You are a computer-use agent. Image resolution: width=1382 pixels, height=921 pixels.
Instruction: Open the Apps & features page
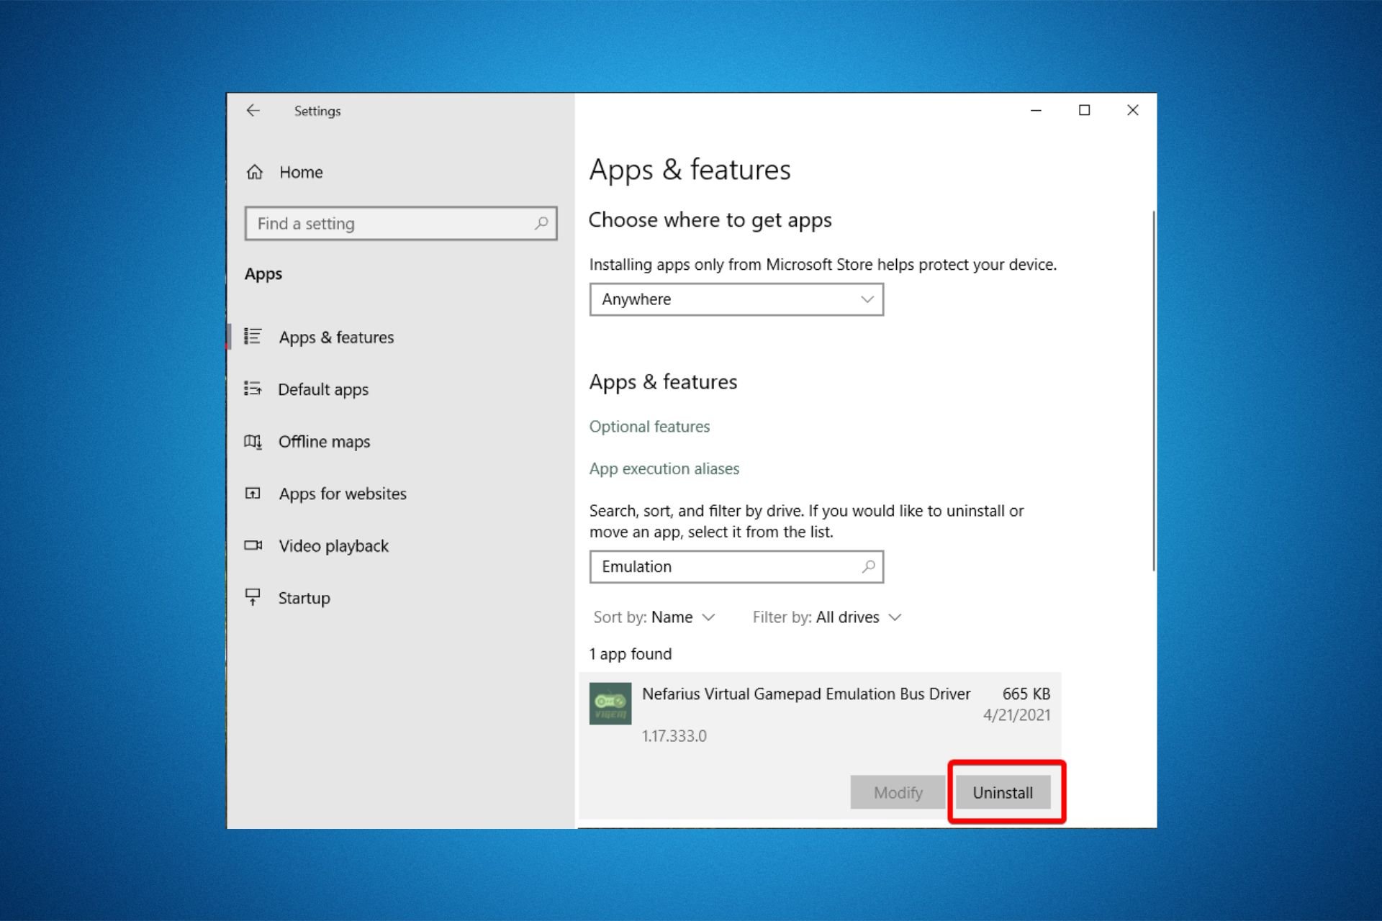pos(336,337)
